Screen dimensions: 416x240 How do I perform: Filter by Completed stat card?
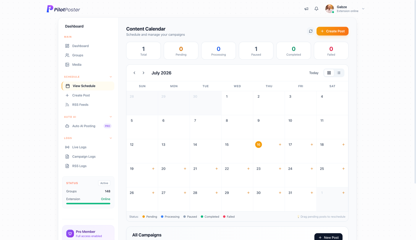(x=294, y=51)
